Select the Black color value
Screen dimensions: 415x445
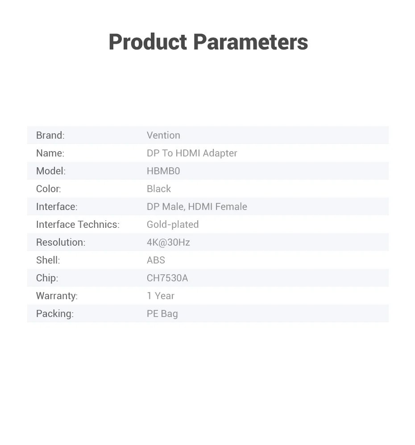[x=159, y=189]
